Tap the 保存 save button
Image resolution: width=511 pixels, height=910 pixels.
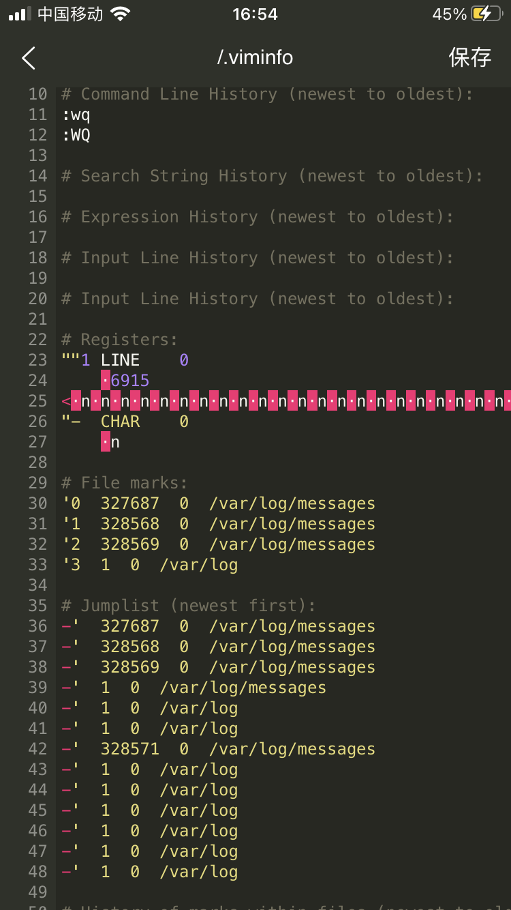[x=470, y=57]
